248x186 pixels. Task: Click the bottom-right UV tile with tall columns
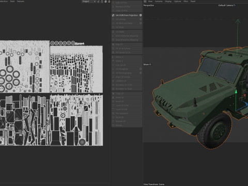[x=76, y=120]
